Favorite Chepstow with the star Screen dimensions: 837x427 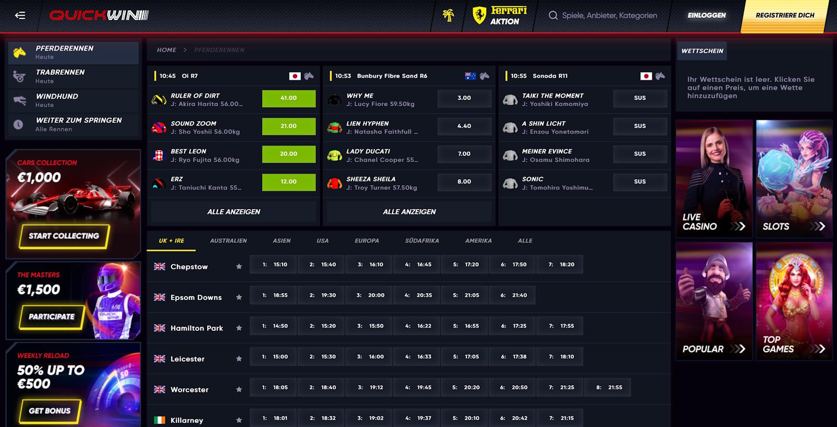[x=239, y=267]
